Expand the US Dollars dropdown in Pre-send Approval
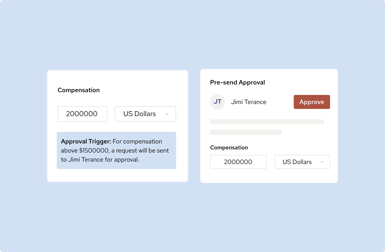Image resolution: width=385 pixels, height=252 pixels. pyautogui.click(x=302, y=162)
